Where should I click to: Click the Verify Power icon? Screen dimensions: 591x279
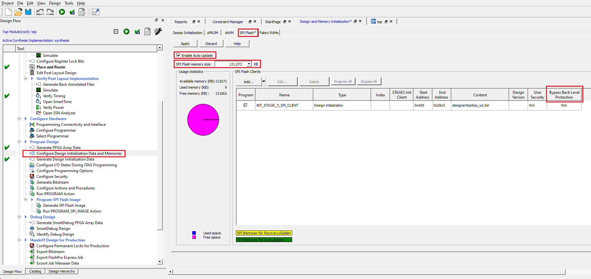pyautogui.click(x=39, y=107)
